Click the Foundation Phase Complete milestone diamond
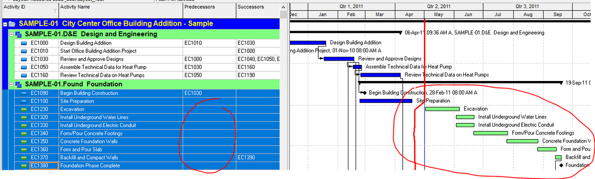 tap(561, 165)
